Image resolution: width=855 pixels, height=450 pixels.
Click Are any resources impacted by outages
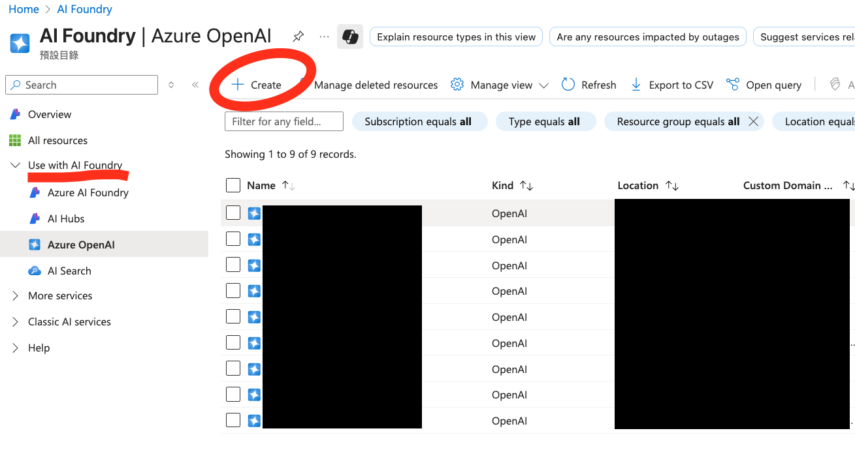648,37
